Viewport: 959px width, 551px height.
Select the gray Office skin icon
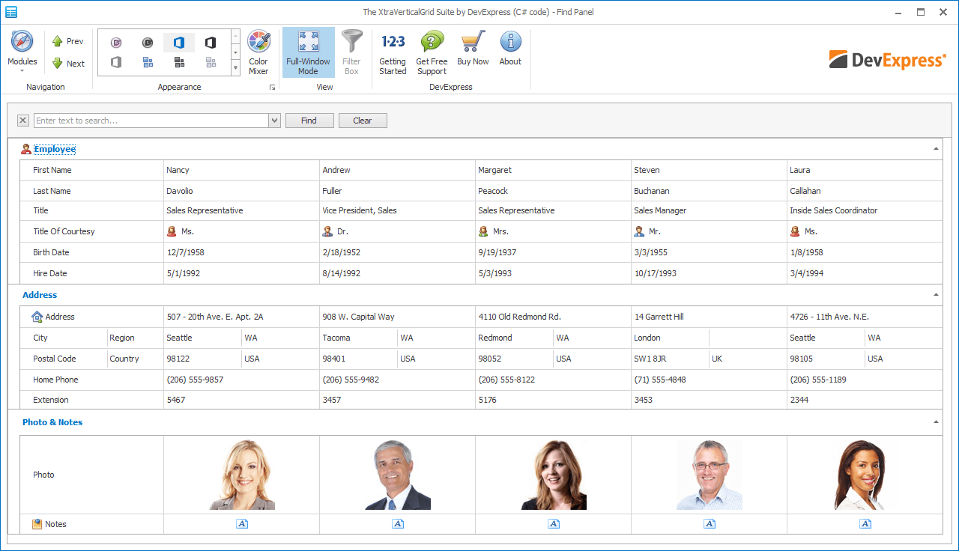116,62
